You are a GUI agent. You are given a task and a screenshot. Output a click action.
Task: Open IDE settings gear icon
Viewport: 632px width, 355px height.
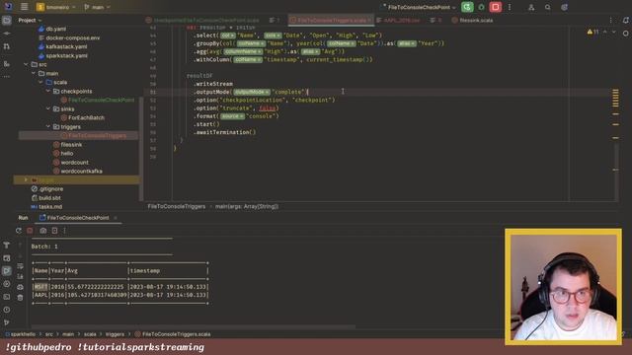(x=564, y=7)
